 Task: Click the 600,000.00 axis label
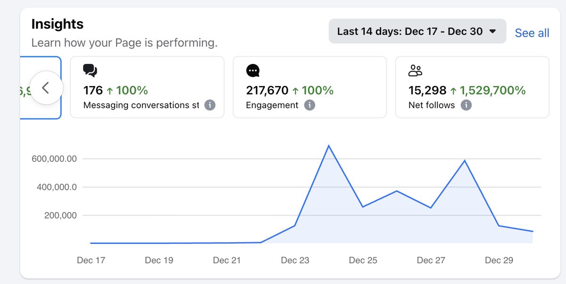[x=54, y=159]
